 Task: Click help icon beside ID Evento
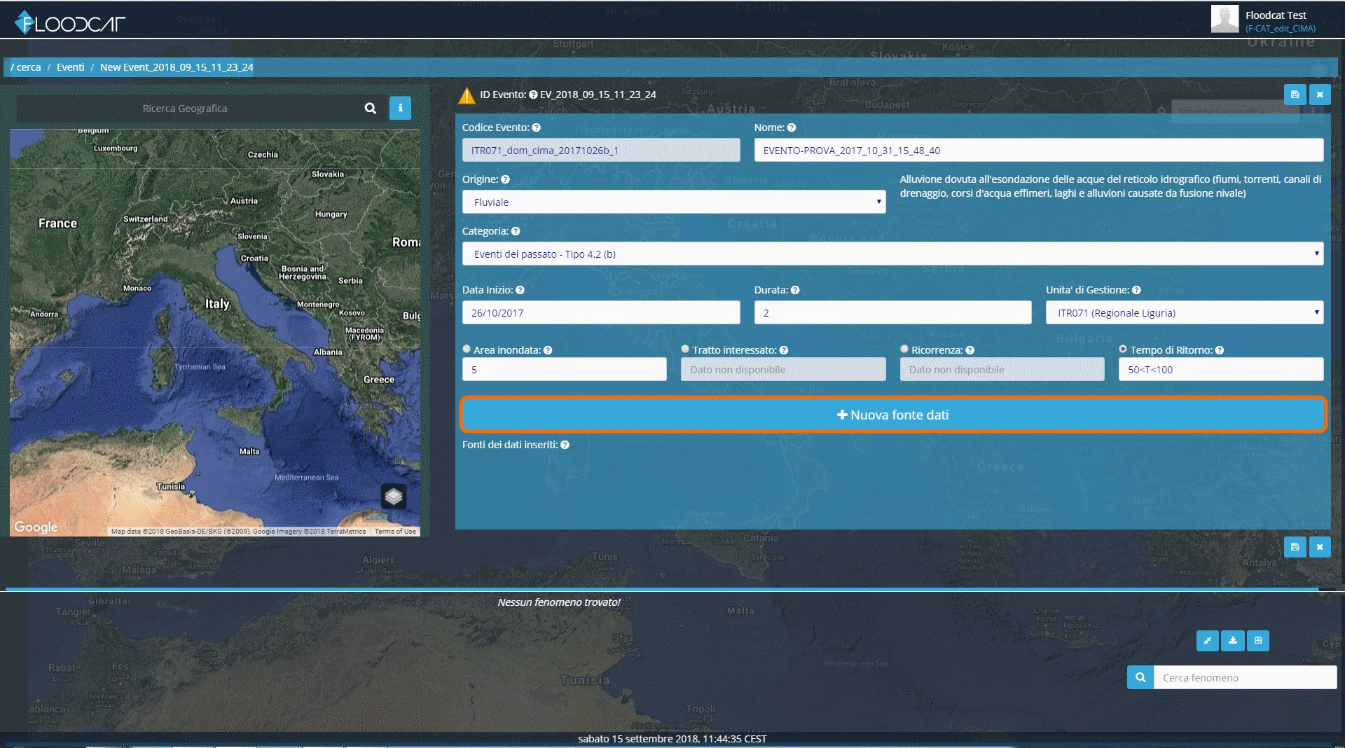coord(533,95)
